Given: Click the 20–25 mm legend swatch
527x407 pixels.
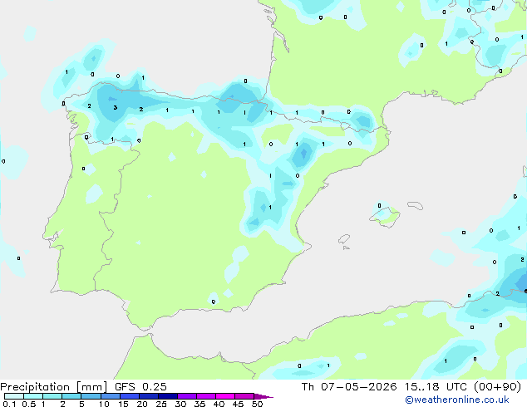Looking at the screenshot, I should 148,396.
